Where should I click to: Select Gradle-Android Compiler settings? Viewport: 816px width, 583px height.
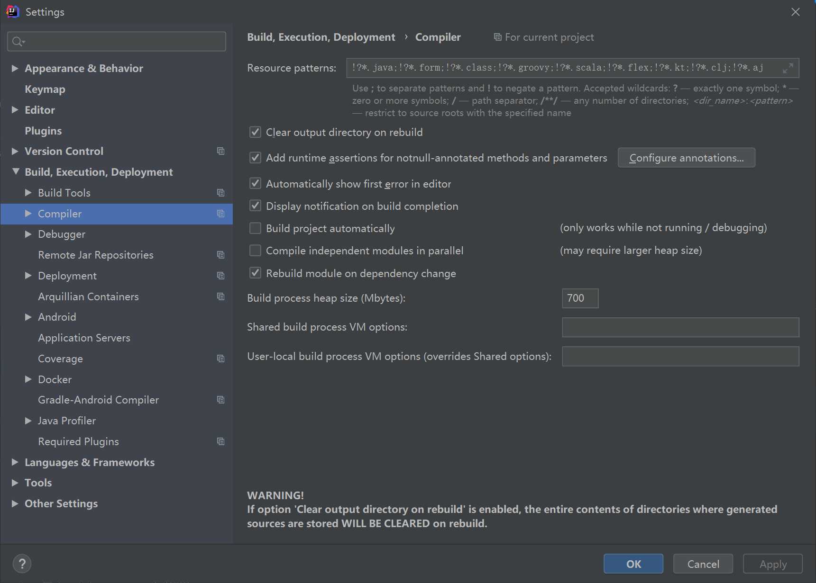point(98,400)
